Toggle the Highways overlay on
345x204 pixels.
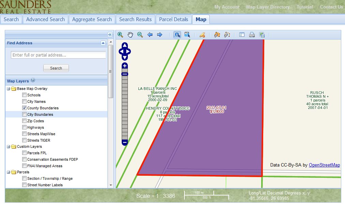tap(24, 127)
